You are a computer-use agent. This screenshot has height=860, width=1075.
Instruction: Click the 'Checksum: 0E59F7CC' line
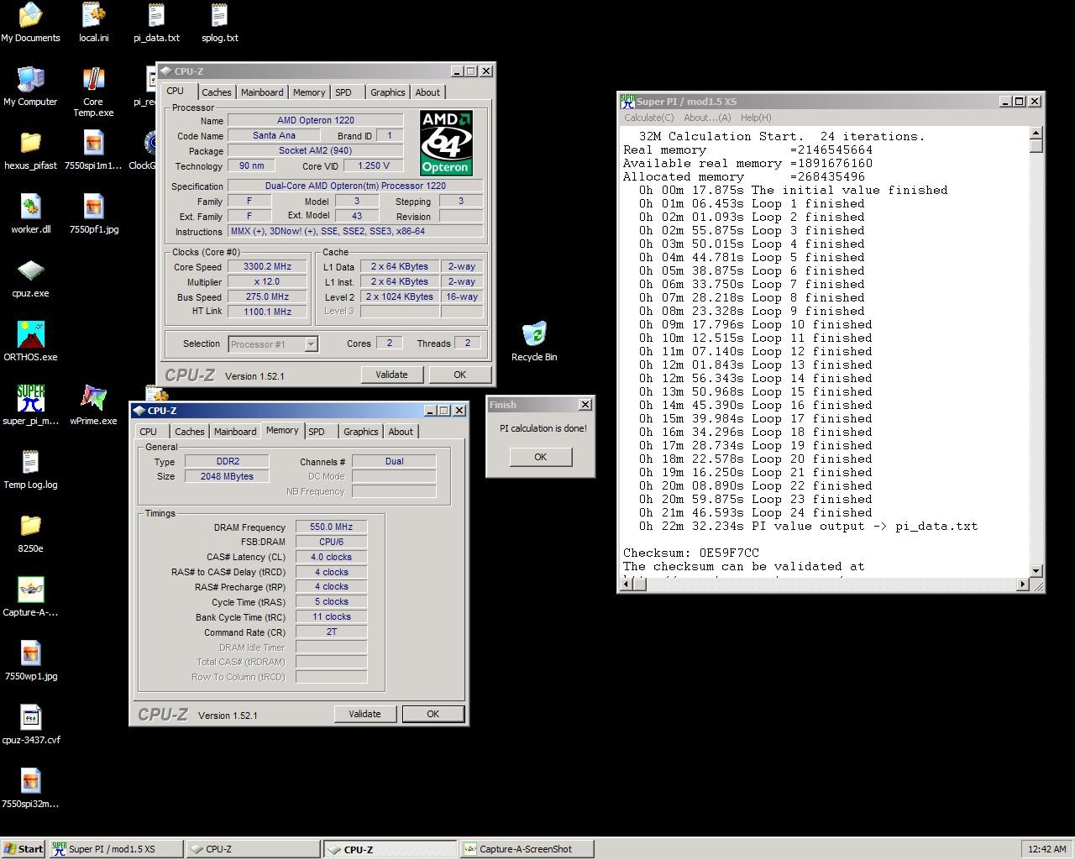coord(691,553)
